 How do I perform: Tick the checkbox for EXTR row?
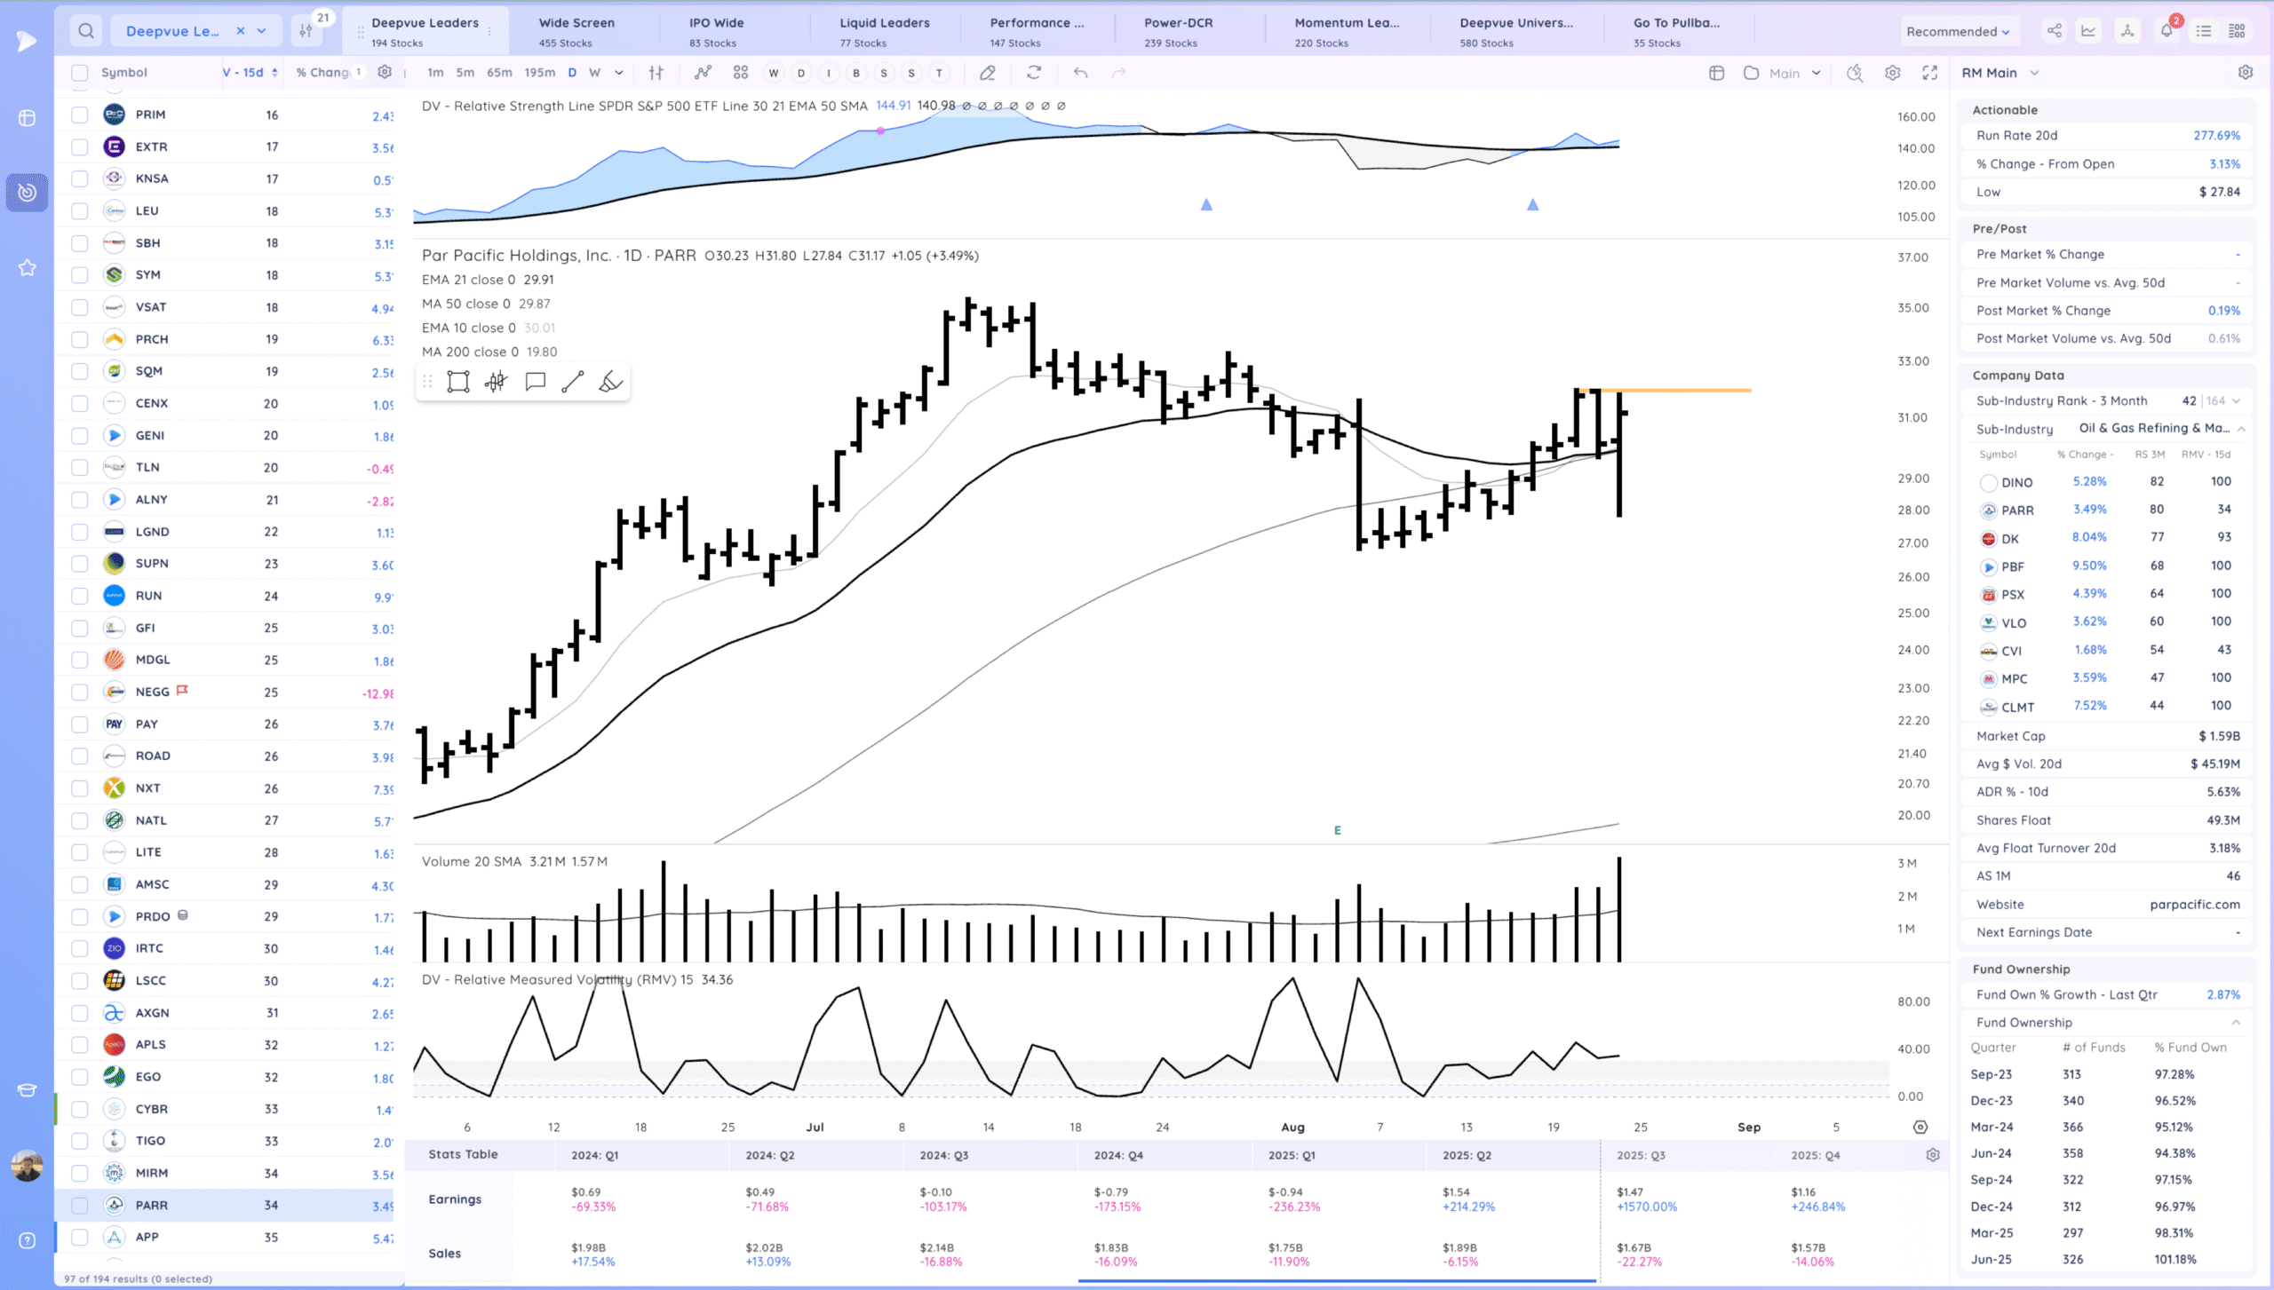pos(80,146)
